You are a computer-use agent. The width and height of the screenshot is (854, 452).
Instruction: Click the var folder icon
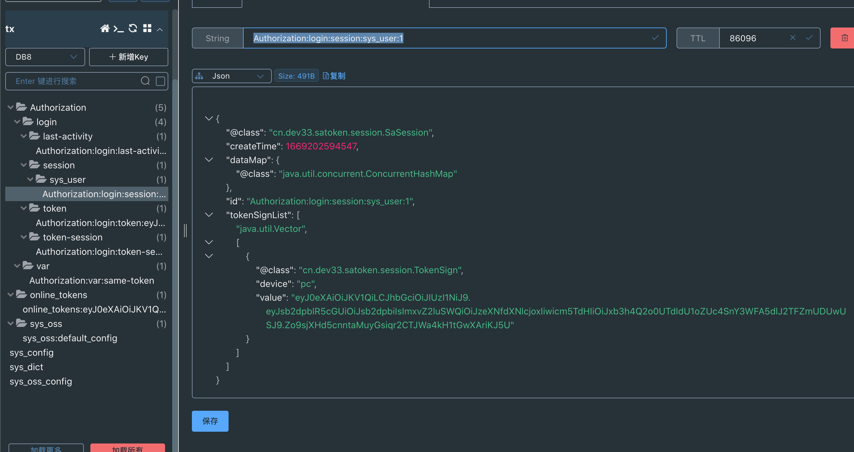tap(28, 266)
